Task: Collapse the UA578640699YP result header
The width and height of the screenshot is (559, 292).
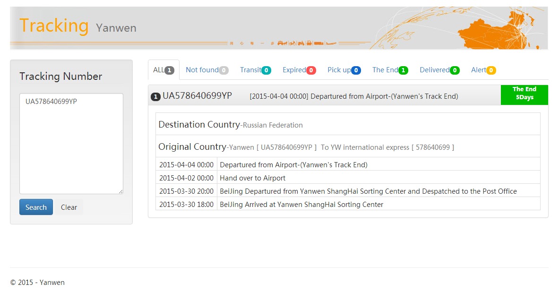Action: 331,96
